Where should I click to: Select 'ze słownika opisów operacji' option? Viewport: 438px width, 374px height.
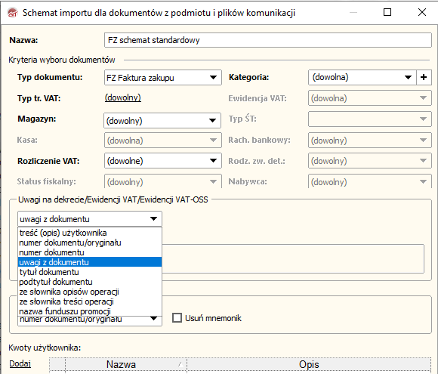coord(90,292)
